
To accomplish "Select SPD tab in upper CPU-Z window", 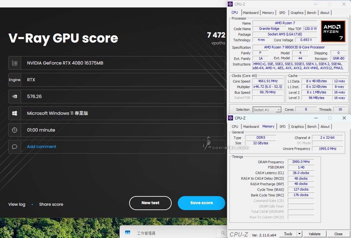I will coord(282,13).
